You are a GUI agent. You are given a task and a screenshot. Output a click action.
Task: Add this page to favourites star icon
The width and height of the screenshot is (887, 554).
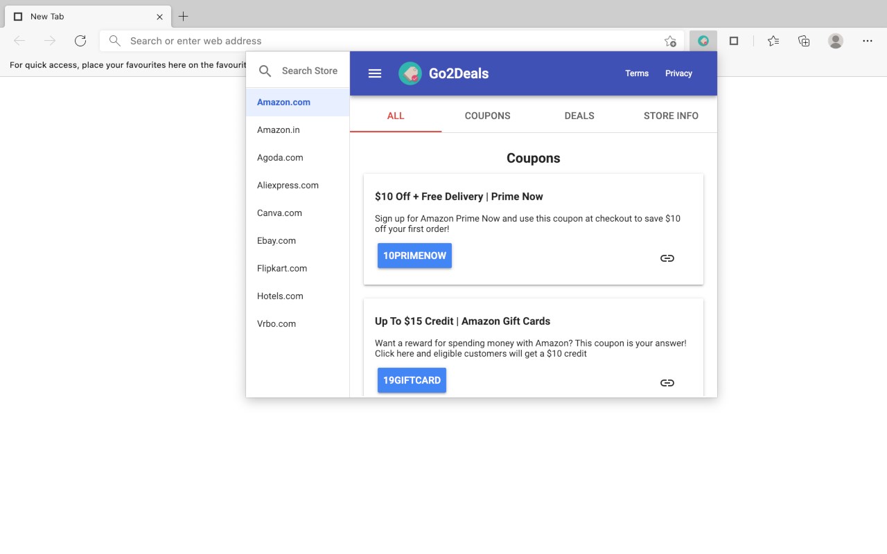coord(670,41)
